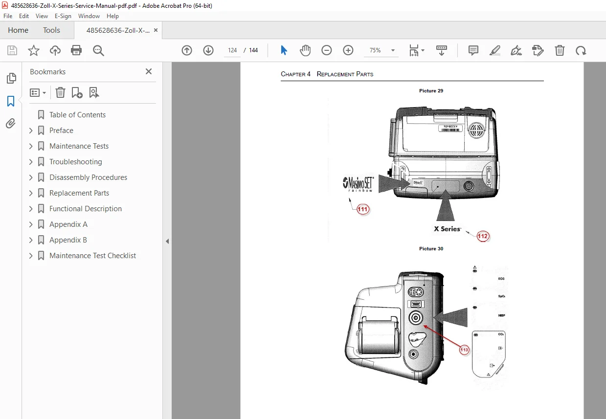The image size is (606, 419).
Task: Toggle scrolling mode icon
Action: tap(442, 50)
